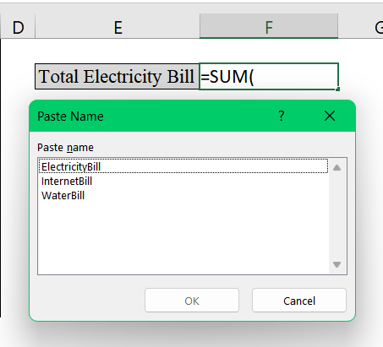Select column E header

118,26
